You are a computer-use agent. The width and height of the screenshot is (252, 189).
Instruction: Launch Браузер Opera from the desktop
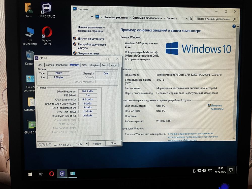(x=47, y=36)
